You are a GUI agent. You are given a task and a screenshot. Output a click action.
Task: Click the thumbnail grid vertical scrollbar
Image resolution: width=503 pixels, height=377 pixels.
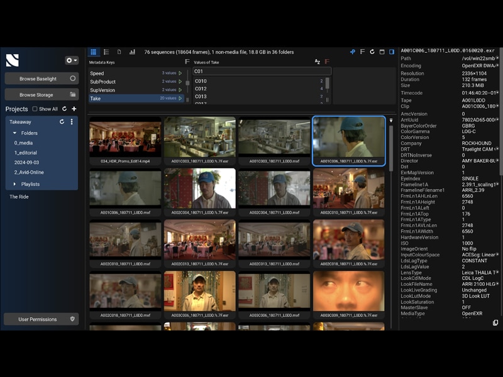tap(391, 148)
